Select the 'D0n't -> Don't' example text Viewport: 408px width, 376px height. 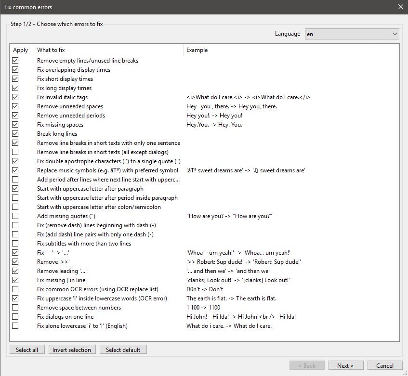click(x=205, y=289)
